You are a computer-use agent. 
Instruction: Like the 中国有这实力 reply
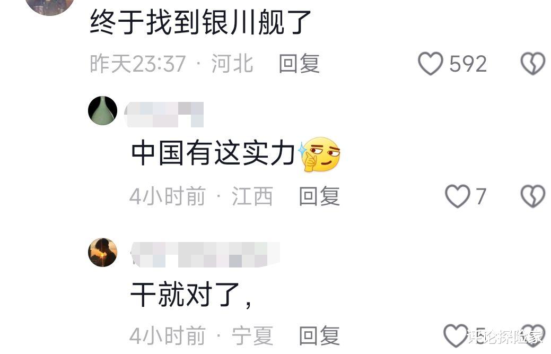point(458,196)
